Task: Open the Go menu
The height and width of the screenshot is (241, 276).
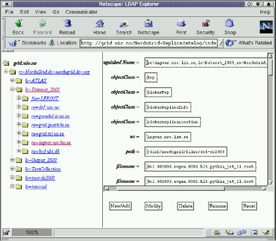Action: tap(56, 12)
